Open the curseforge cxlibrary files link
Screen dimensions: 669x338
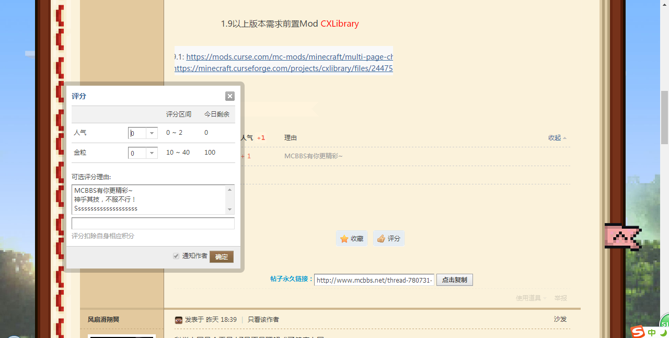[283, 68]
